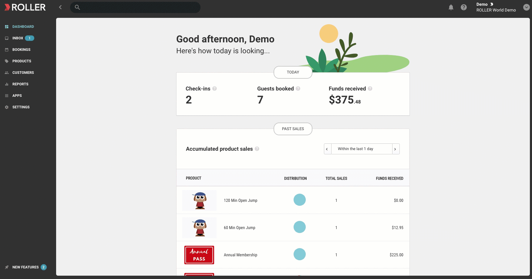Select the PAST SALES pill button
This screenshot has width=532, height=279.
click(293, 129)
